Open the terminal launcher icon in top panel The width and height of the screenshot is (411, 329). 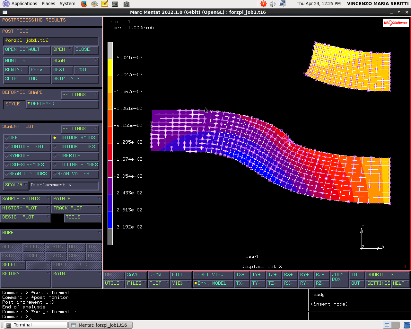tap(115, 4)
